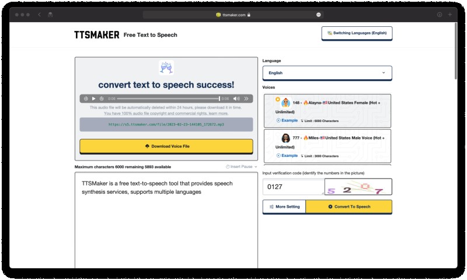
Task: Click 'Maximum characters 6000 remaining 5893 available' text
Action: (x=123, y=167)
